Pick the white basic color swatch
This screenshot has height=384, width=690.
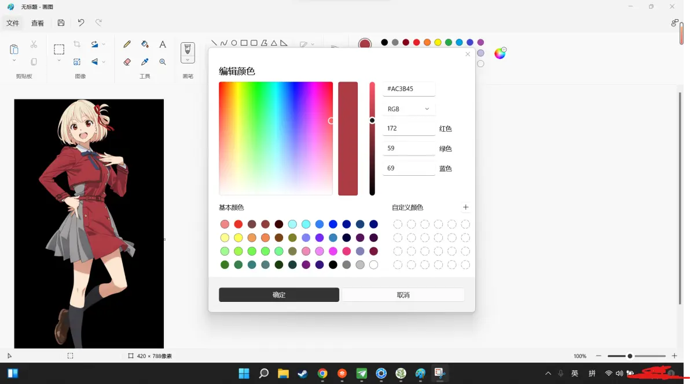pyautogui.click(x=373, y=265)
